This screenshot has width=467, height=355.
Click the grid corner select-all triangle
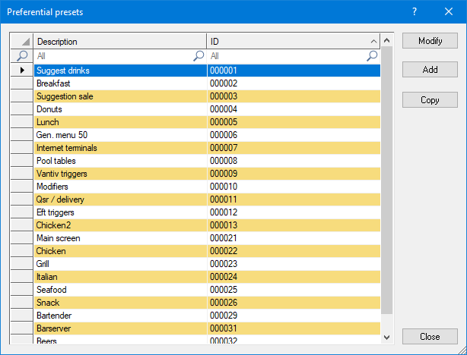point(22,42)
